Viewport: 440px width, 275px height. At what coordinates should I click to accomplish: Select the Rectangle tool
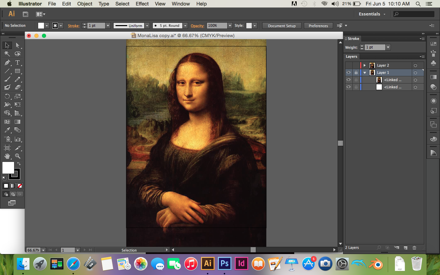tap(18, 71)
